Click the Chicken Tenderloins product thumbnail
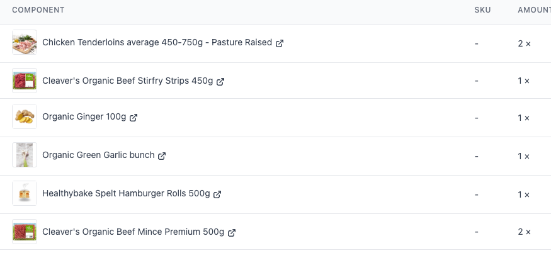This screenshot has height=253, width=551. coord(25,42)
